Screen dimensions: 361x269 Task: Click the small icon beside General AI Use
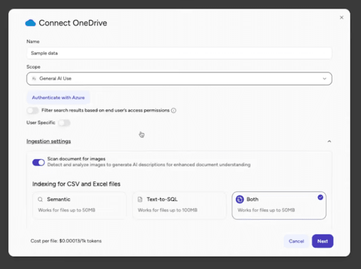[34, 78]
